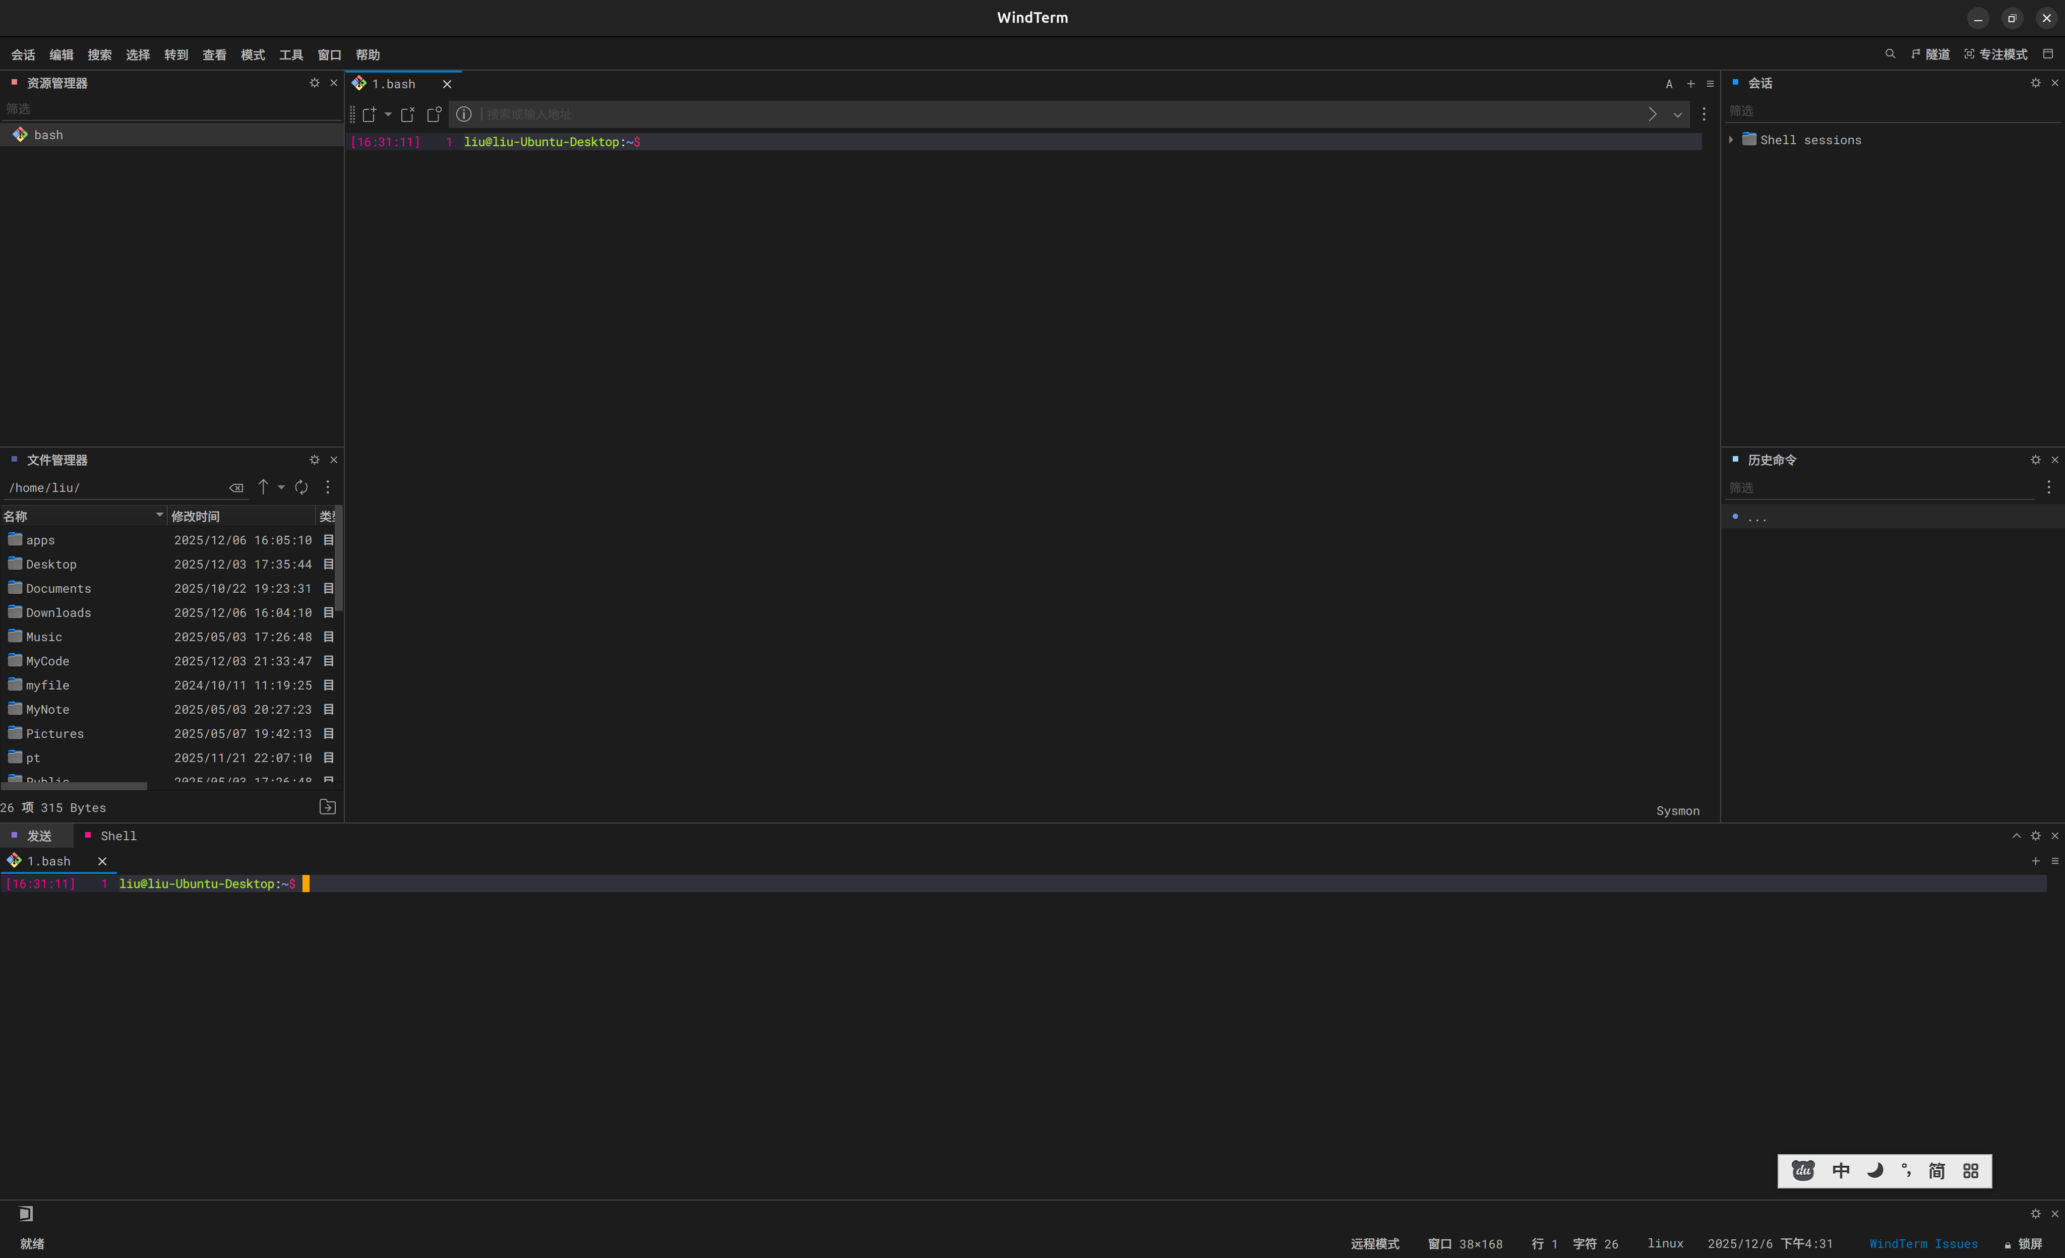Toggle 锁屏 lock screen in status bar

(2023, 1244)
